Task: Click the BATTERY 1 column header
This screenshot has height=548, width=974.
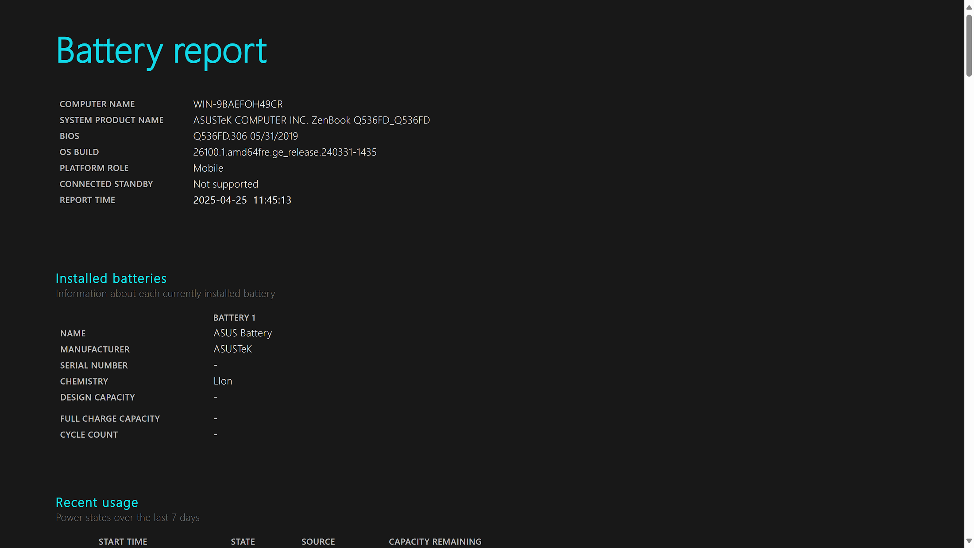Action: 234,318
